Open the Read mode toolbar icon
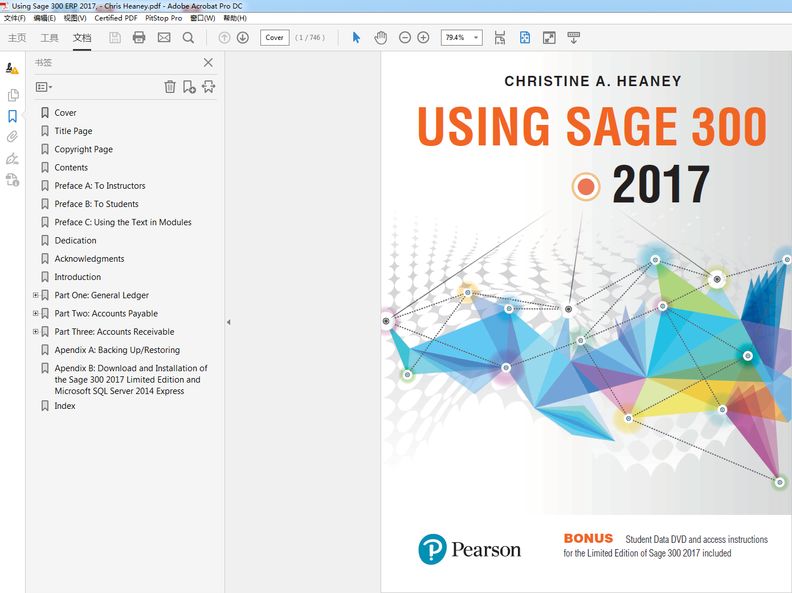This screenshot has height=593, width=792. pos(574,38)
